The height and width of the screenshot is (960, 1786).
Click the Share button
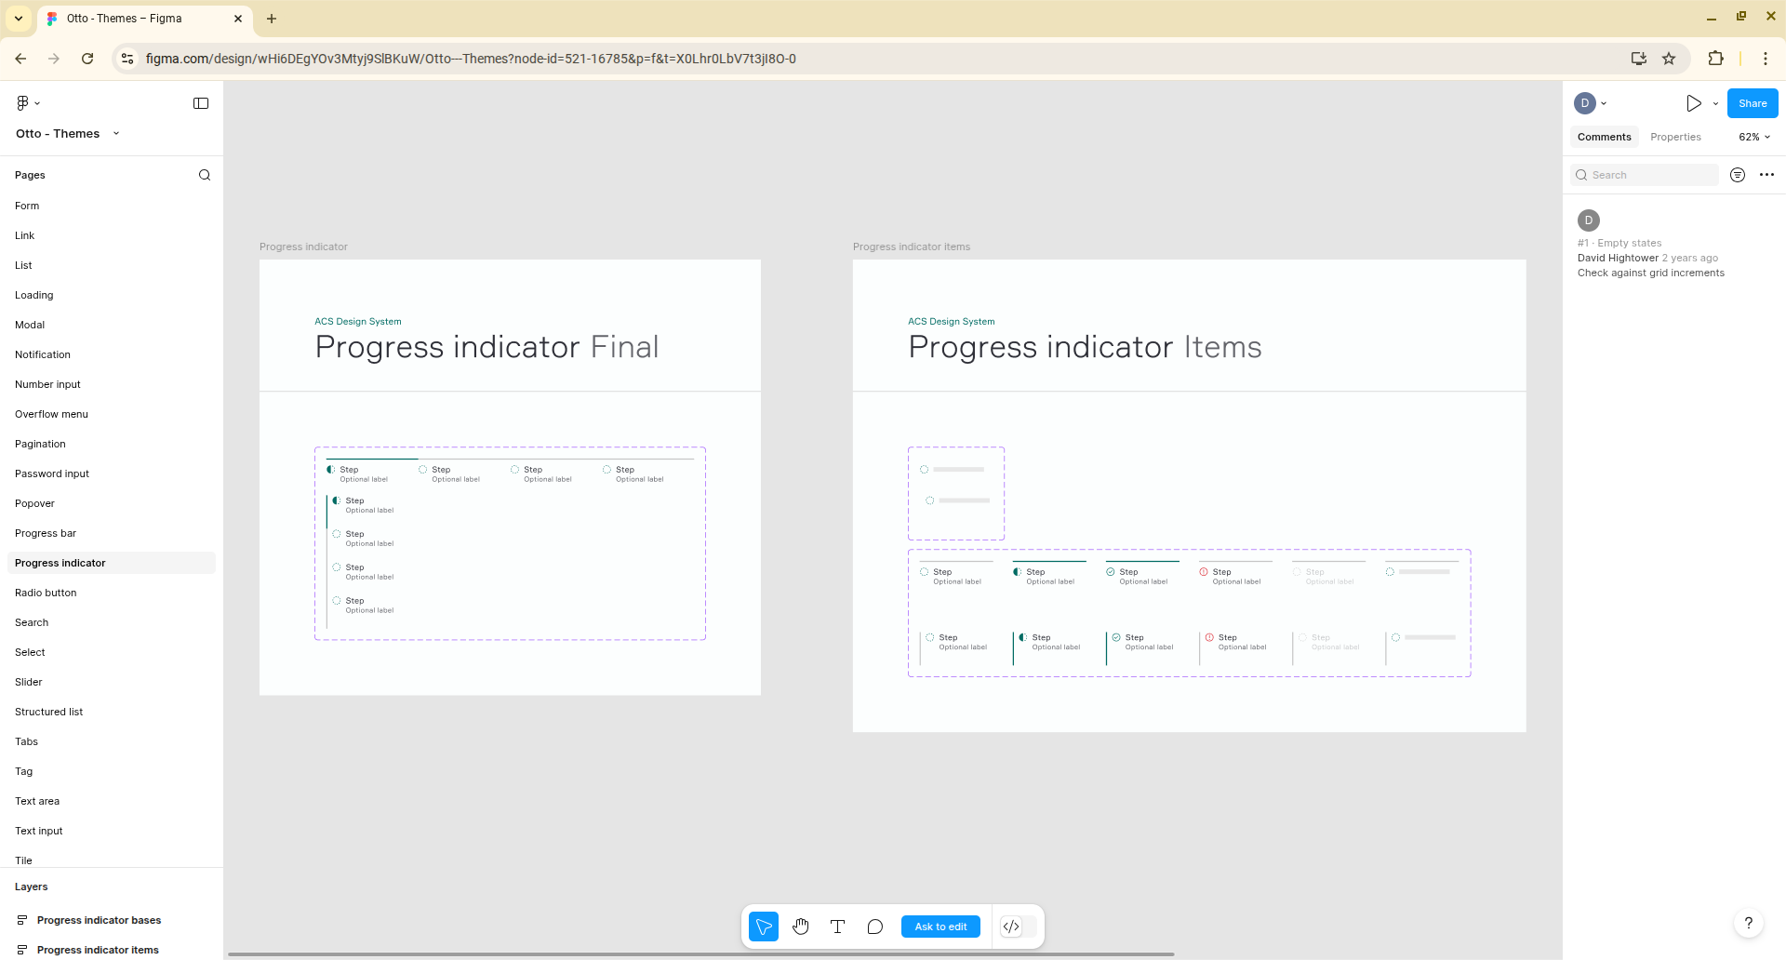tap(1752, 103)
